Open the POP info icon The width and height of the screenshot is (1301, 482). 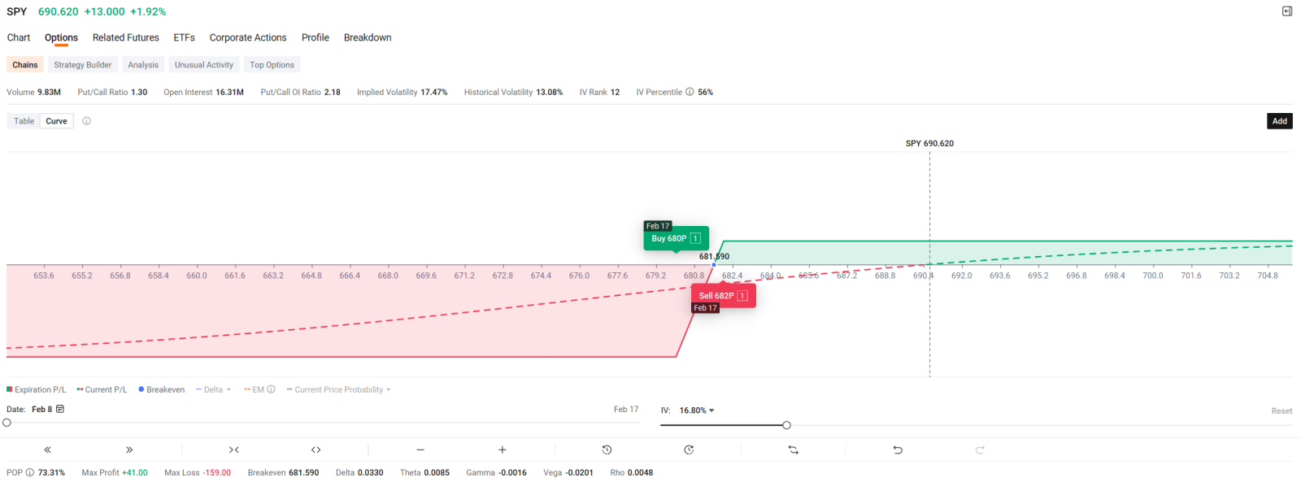pos(30,472)
